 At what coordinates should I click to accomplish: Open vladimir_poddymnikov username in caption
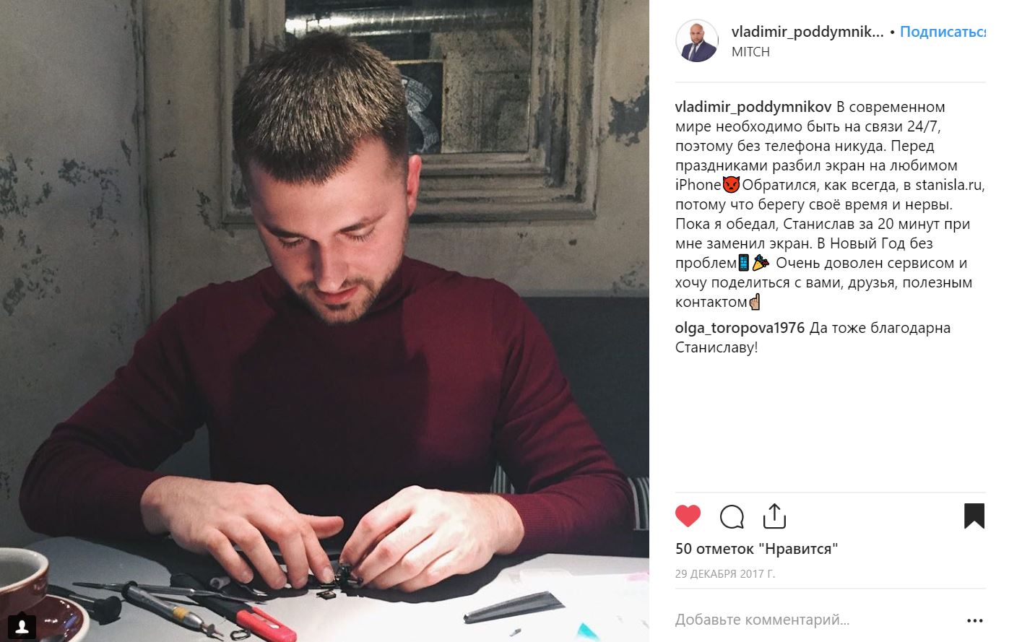753,107
